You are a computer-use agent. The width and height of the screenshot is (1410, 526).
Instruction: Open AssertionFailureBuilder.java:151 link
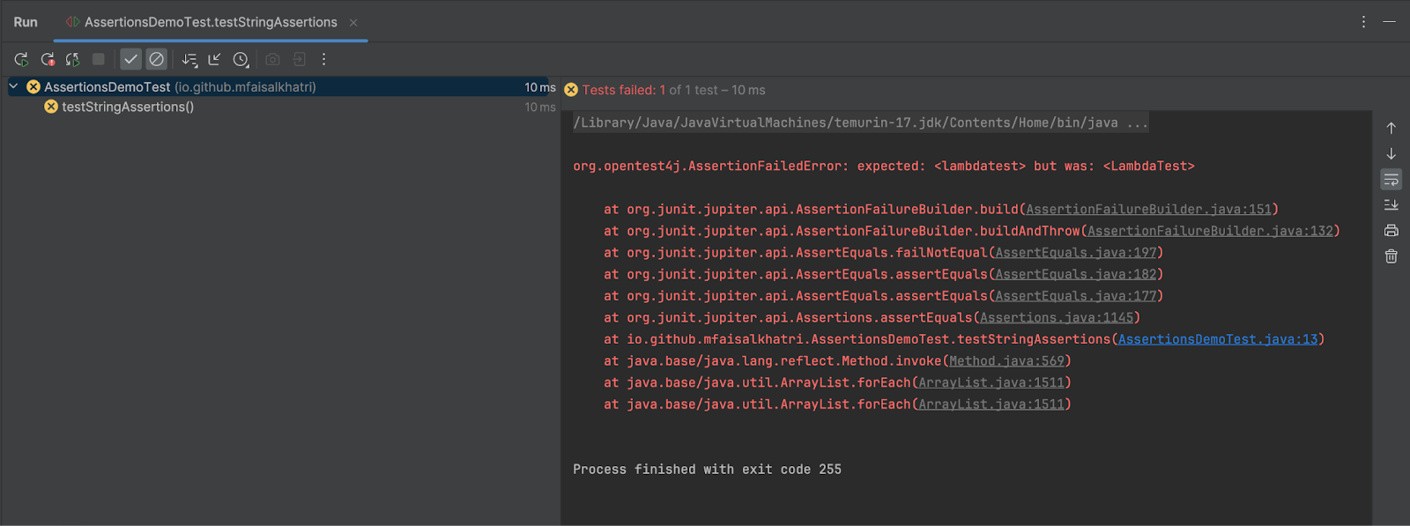pos(1149,209)
